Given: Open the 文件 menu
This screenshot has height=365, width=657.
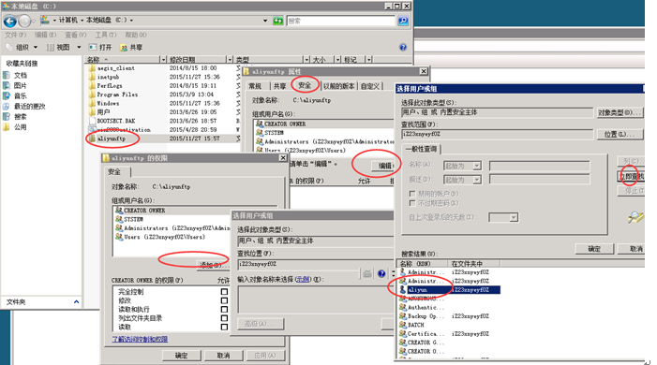Looking at the screenshot, I should click(x=16, y=35).
